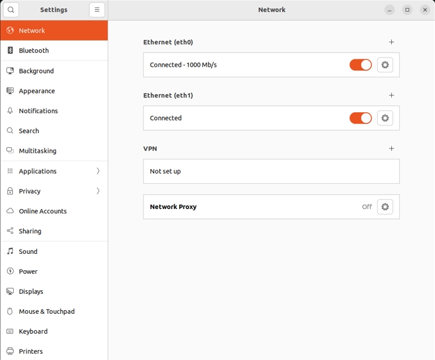Click the Multitasking icon
Viewport: 435px width, 360px height.
[10, 150]
